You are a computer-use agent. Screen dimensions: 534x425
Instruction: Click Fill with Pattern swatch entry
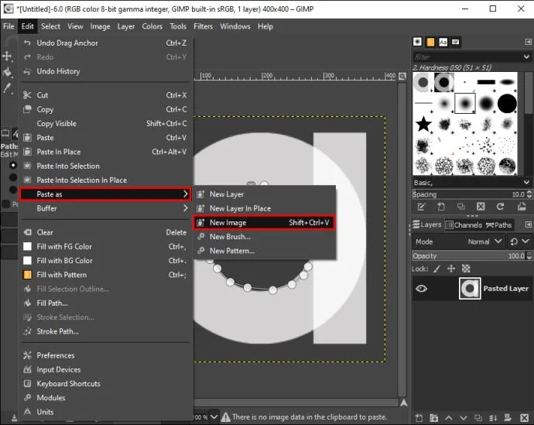tap(105, 275)
